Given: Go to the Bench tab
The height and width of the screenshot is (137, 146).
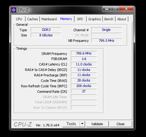Looking at the screenshot, I should point(109,19).
